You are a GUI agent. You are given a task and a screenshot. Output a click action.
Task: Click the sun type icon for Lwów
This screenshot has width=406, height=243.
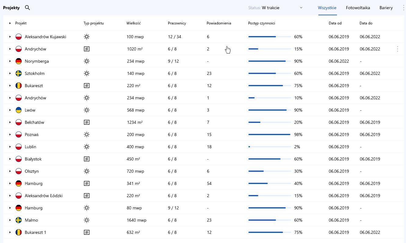87,110
